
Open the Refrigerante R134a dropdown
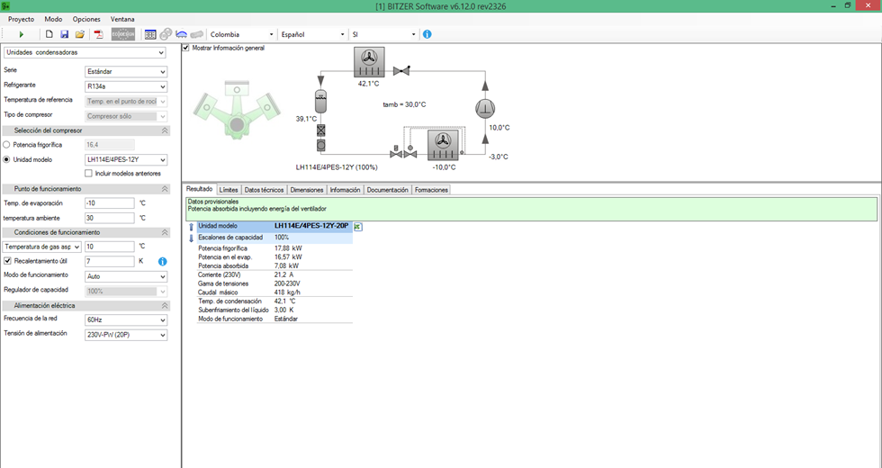click(126, 86)
